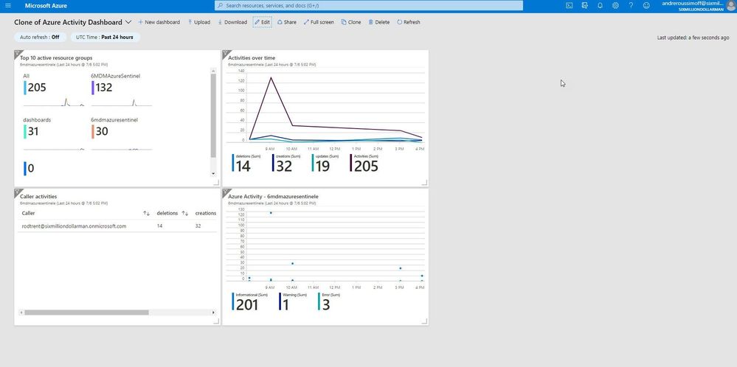
Task: Click the Activities (Sum) 205 legend
Action: click(364, 163)
